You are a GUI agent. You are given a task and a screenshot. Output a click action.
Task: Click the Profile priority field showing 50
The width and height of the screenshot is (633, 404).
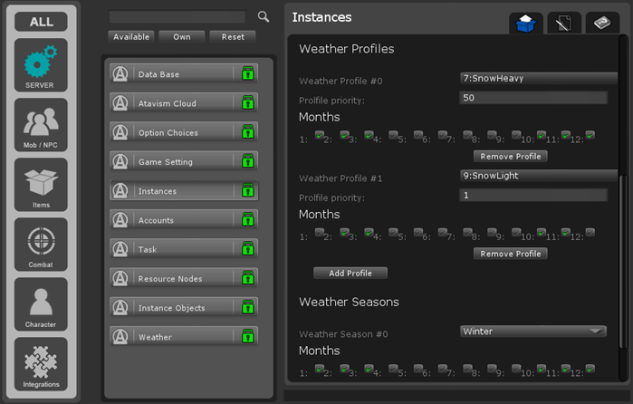point(532,98)
